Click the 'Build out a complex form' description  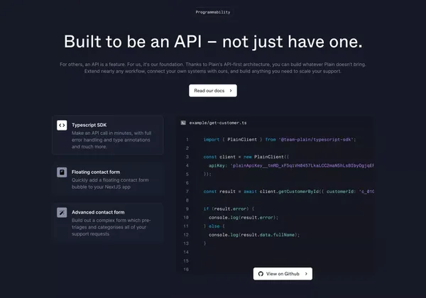pyautogui.click(x=111, y=227)
